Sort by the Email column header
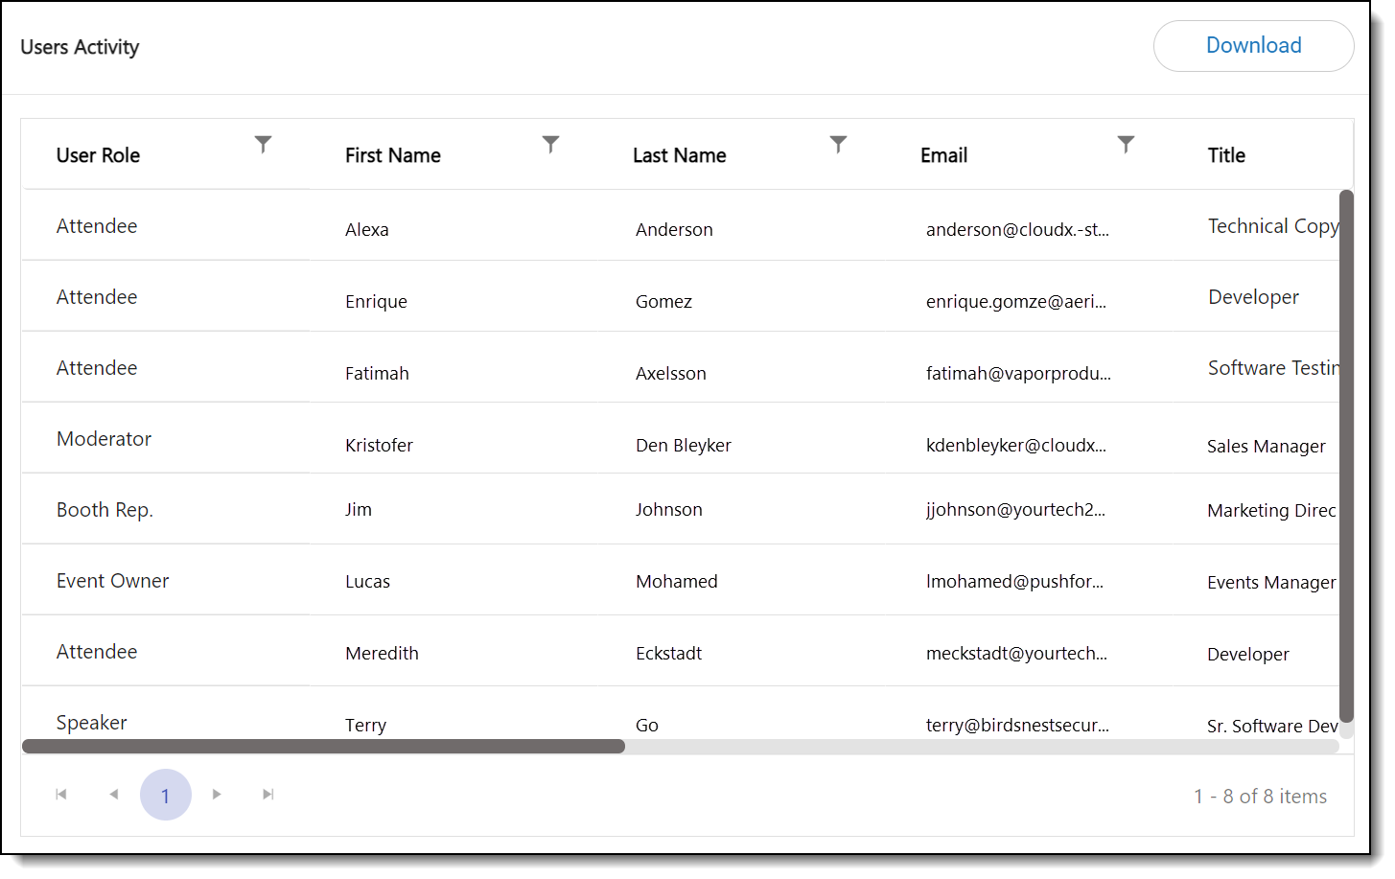Screen dimensions: 1395x879 943,155
